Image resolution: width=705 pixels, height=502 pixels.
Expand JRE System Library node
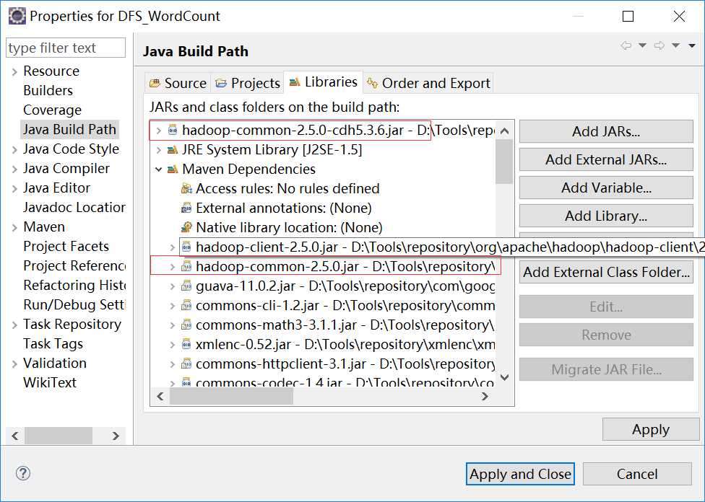158,150
